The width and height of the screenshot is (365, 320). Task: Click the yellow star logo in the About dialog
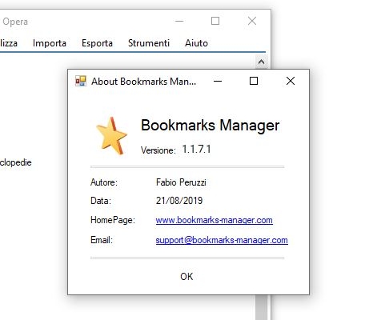[x=111, y=136]
